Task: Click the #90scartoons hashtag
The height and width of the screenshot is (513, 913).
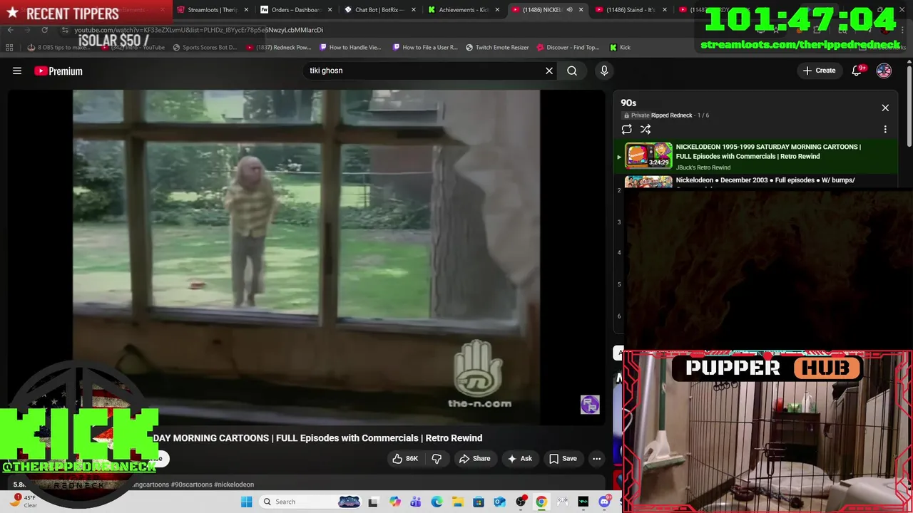Action: point(191,484)
